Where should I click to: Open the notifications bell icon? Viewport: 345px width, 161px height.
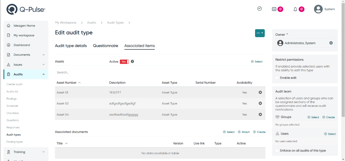(295, 9)
